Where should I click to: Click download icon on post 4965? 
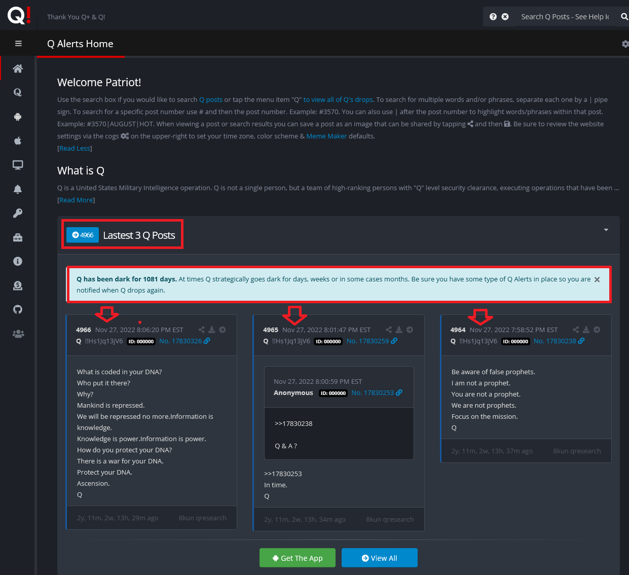click(399, 330)
